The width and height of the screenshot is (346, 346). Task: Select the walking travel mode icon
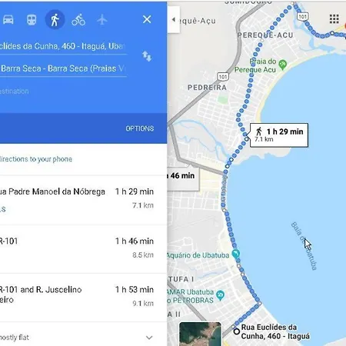tap(55, 19)
